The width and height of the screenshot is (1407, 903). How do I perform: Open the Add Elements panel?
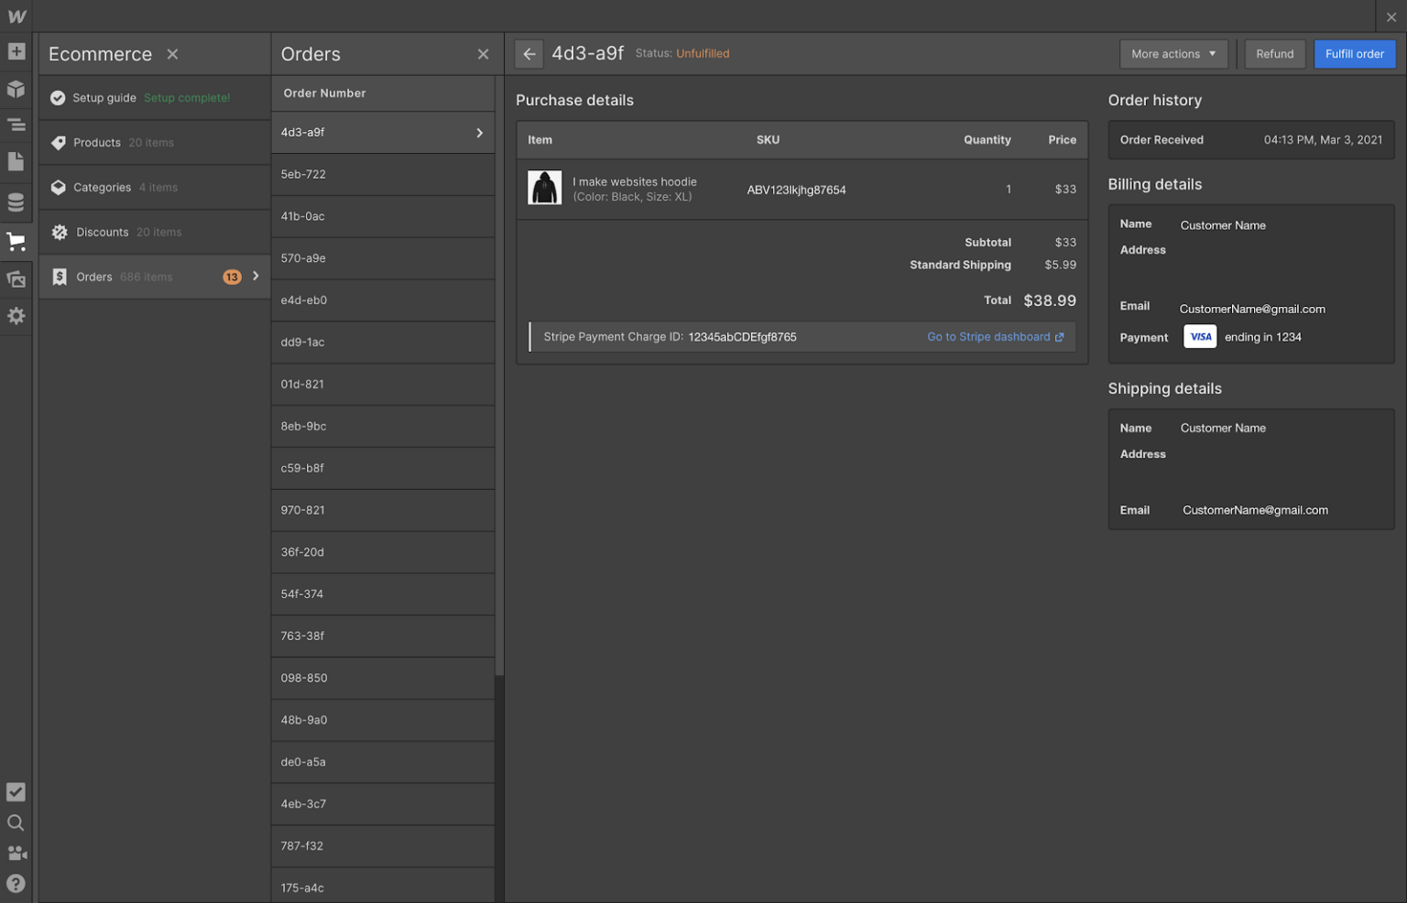click(16, 52)
